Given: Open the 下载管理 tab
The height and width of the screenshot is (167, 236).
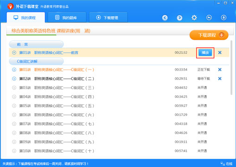Looking at the screenshot, I should (108, 18).
